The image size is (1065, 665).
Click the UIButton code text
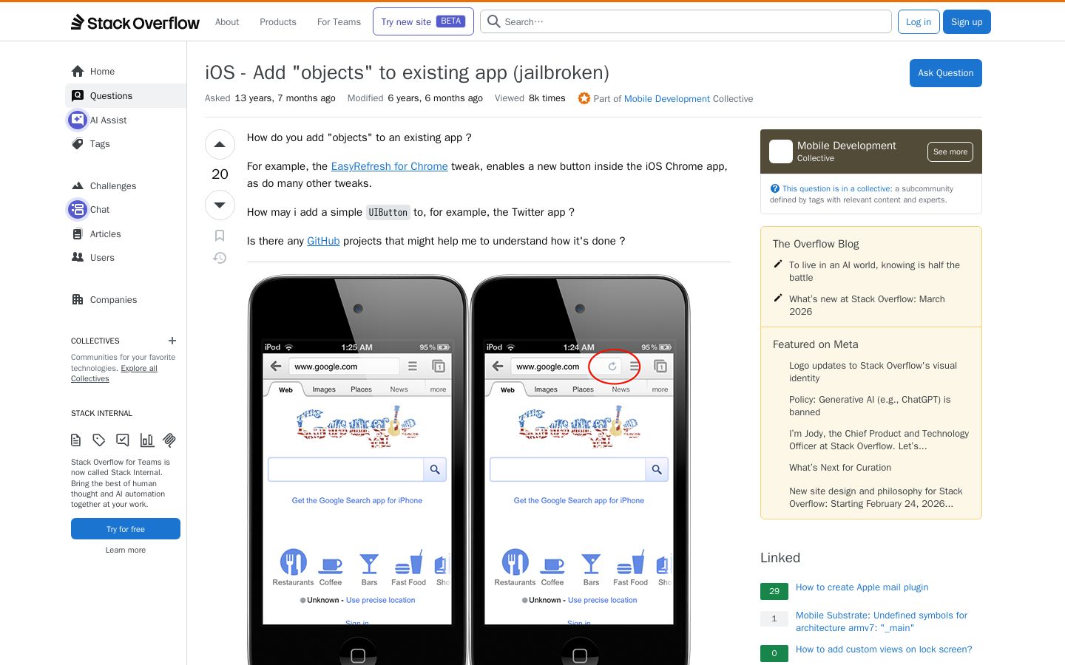pyautogui.click(x=388, y=213)
